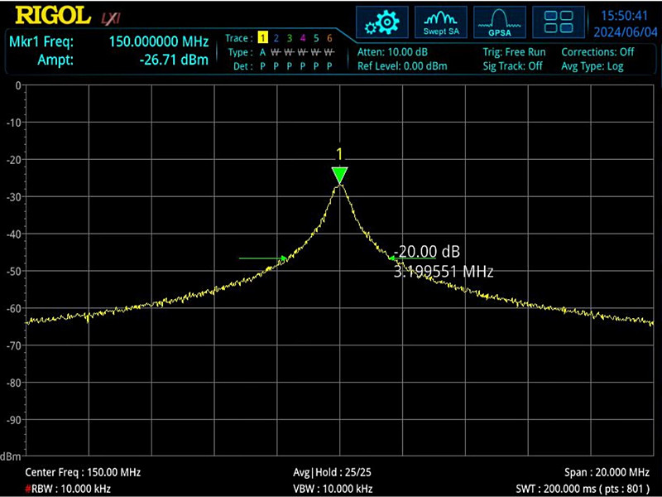Screen dimensions: 662x497
Task: Click the VBW : 10.000 kHz readout
Action: tap(333, 489)
